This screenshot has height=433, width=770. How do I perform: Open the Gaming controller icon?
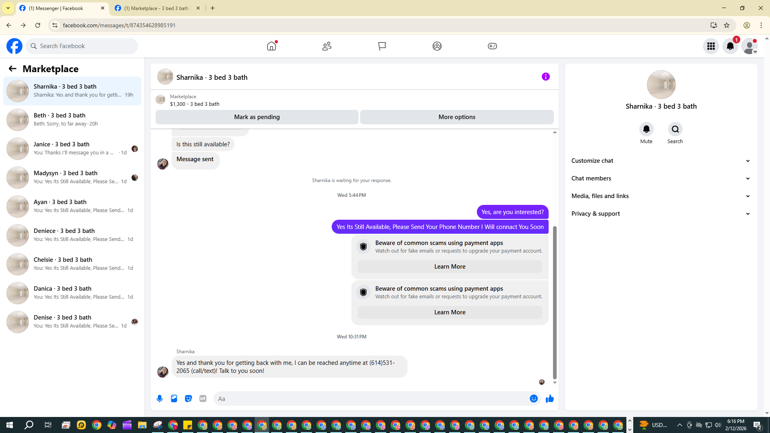492,46
